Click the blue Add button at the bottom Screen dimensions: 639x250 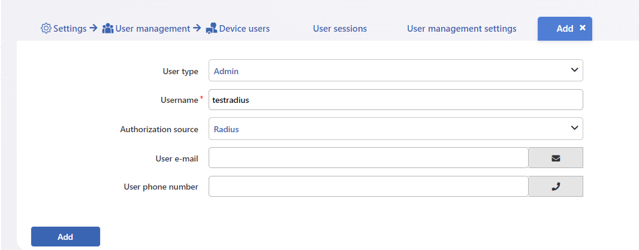pyautogui.click(x=65, y=237)
